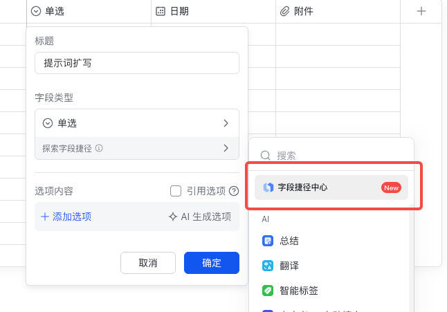
Task: Click the 取消 cancel button
Action: (x=148, y=263)
